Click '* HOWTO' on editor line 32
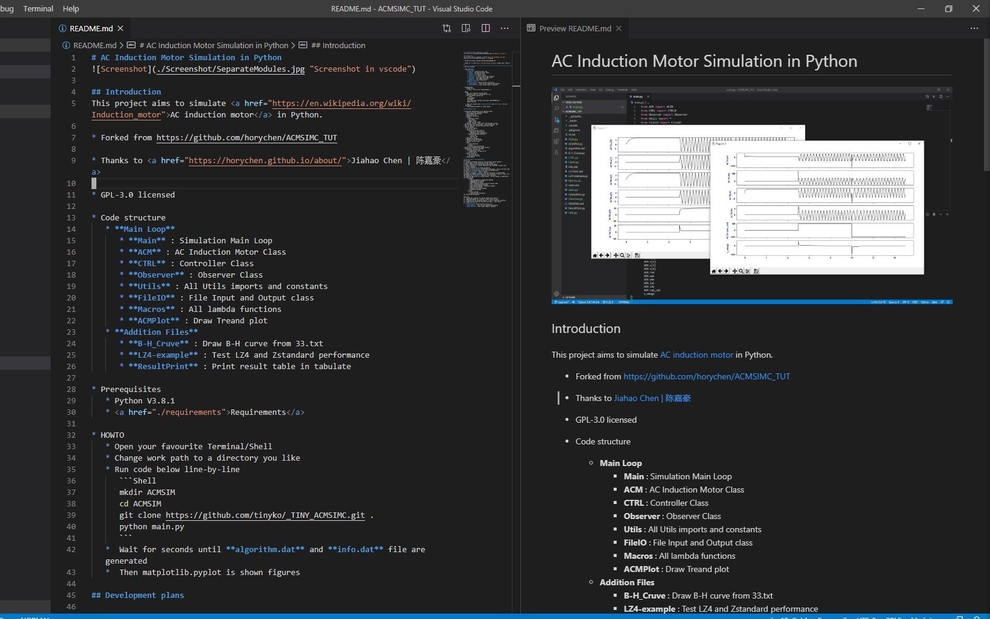 [108, 435]
